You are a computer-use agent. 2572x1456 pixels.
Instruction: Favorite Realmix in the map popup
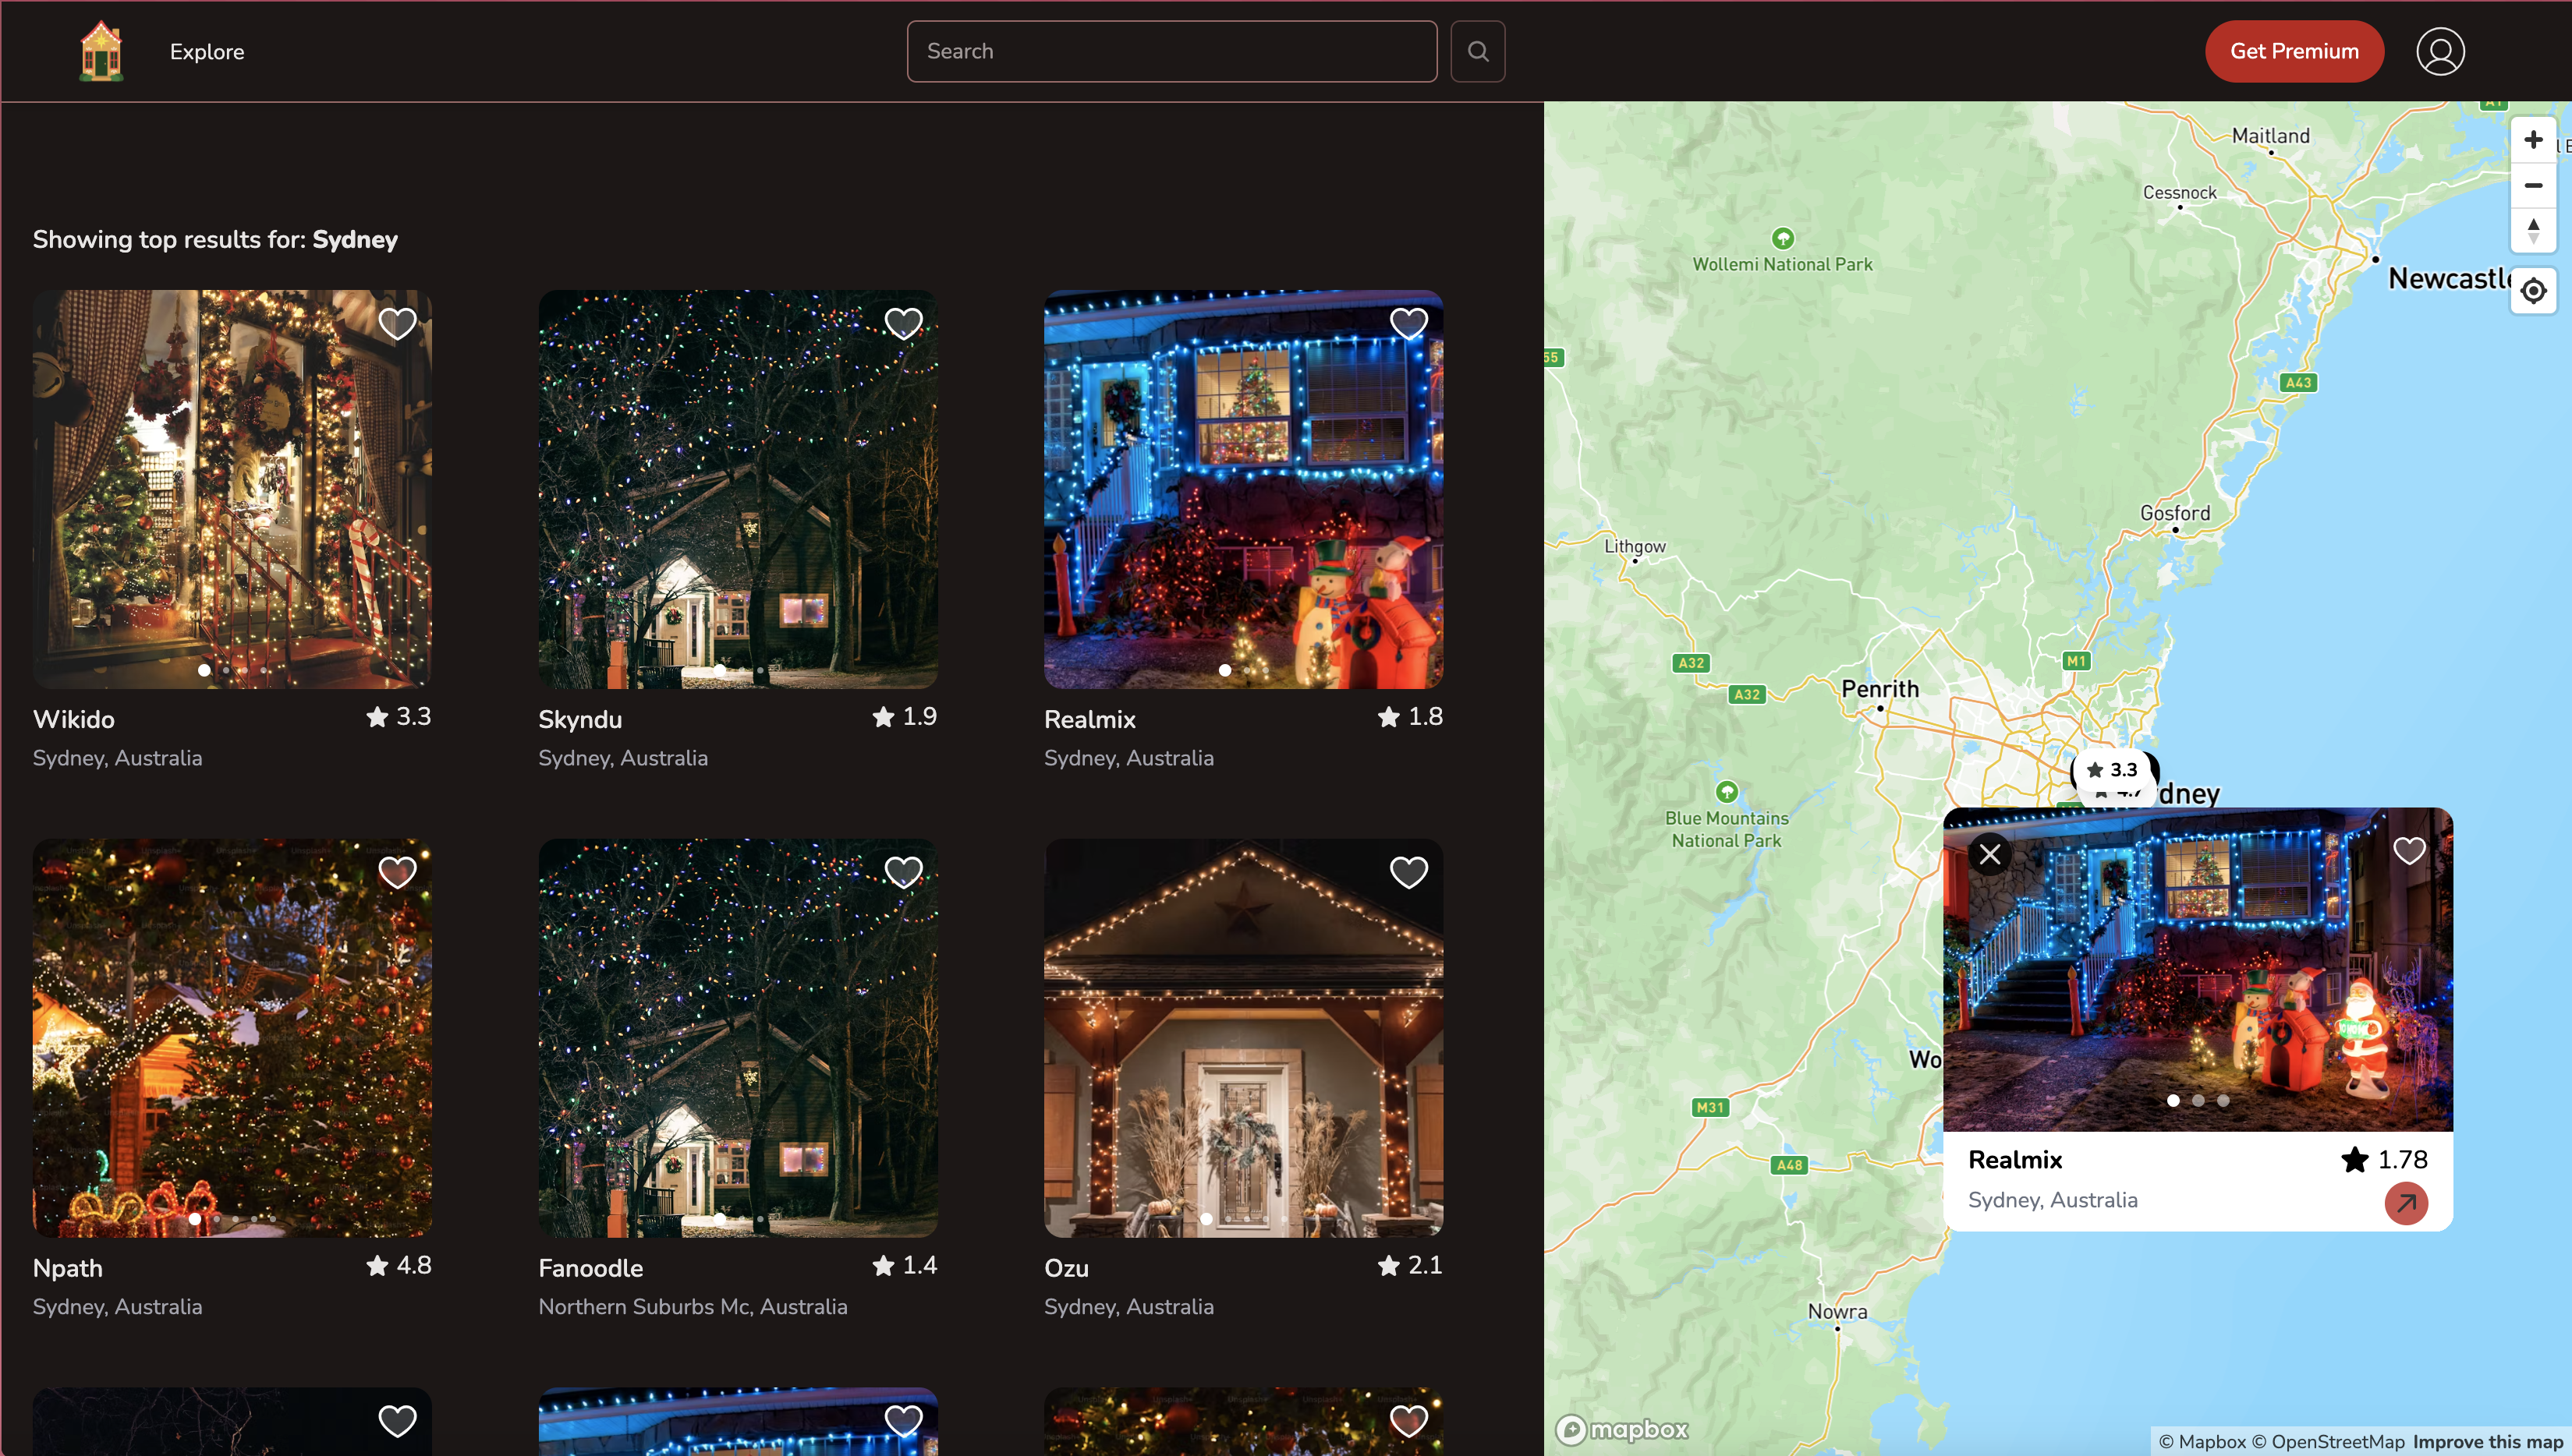point(2409,850)
